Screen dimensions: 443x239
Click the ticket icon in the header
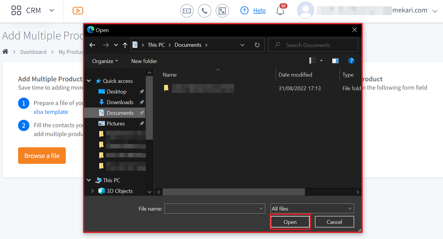[x=187, y=11]
